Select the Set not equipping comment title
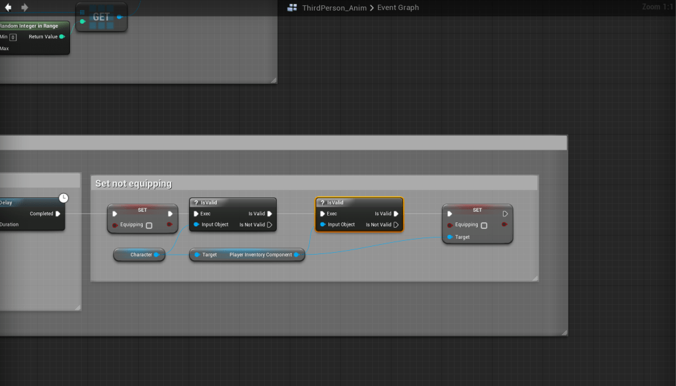676x386 pixels. [133, 183]
